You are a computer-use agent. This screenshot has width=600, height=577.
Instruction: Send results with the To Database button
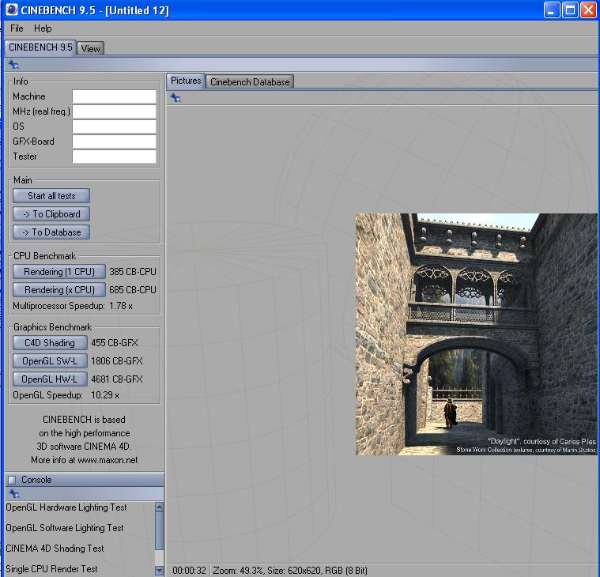coord(51,232)
